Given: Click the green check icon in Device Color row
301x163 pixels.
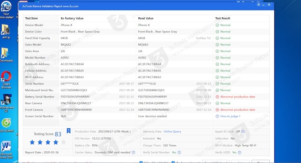Looking at the screenshot, I should [217, 32].
